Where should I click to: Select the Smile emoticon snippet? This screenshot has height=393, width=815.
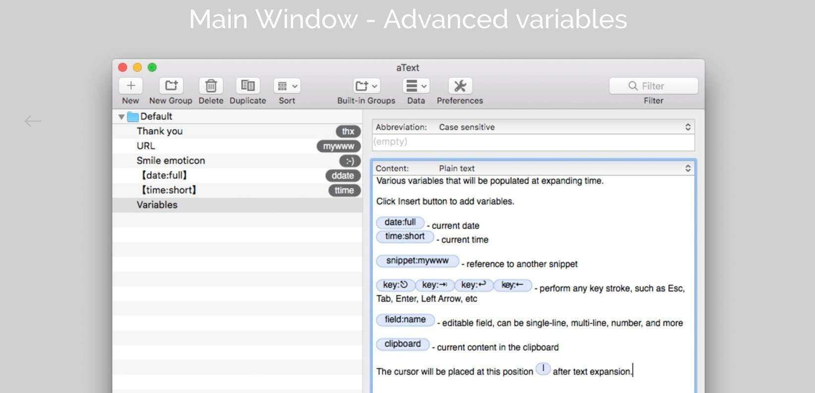[237, 161]
